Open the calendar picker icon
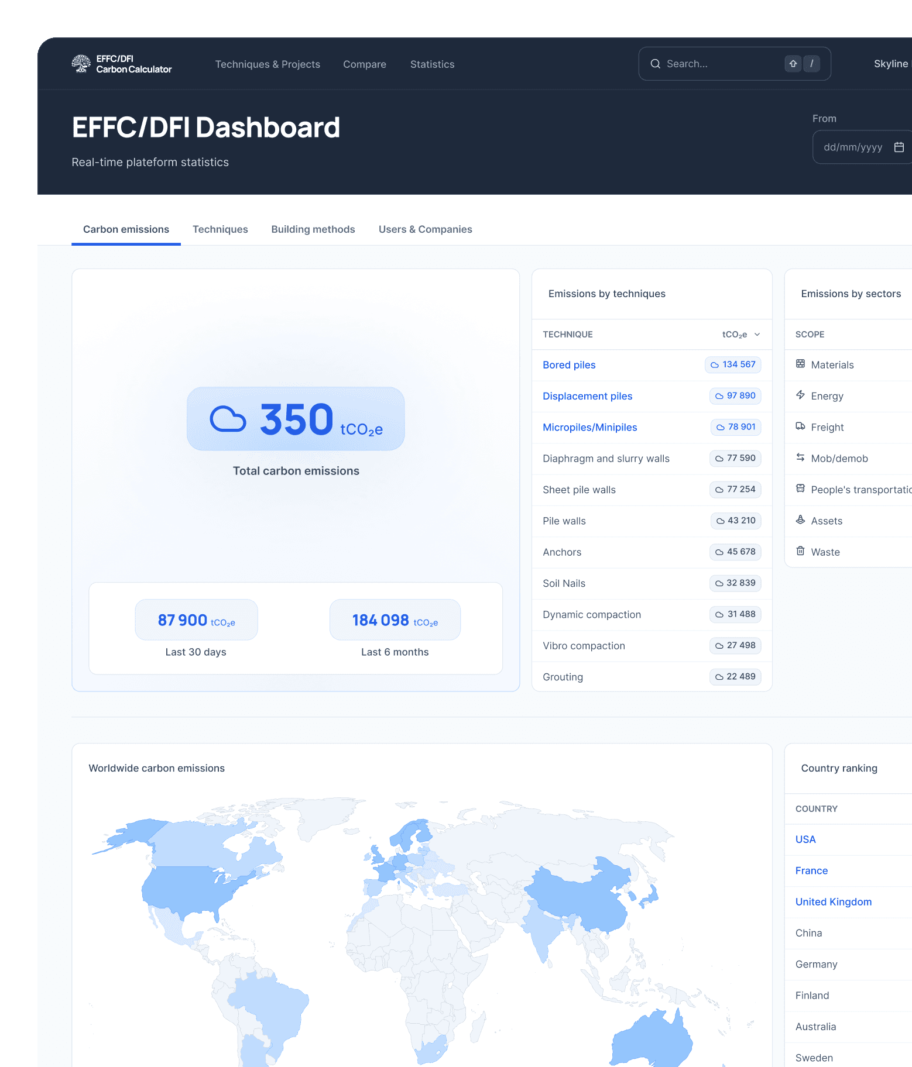Screen dimensions: 912x1067 (899, 147)
